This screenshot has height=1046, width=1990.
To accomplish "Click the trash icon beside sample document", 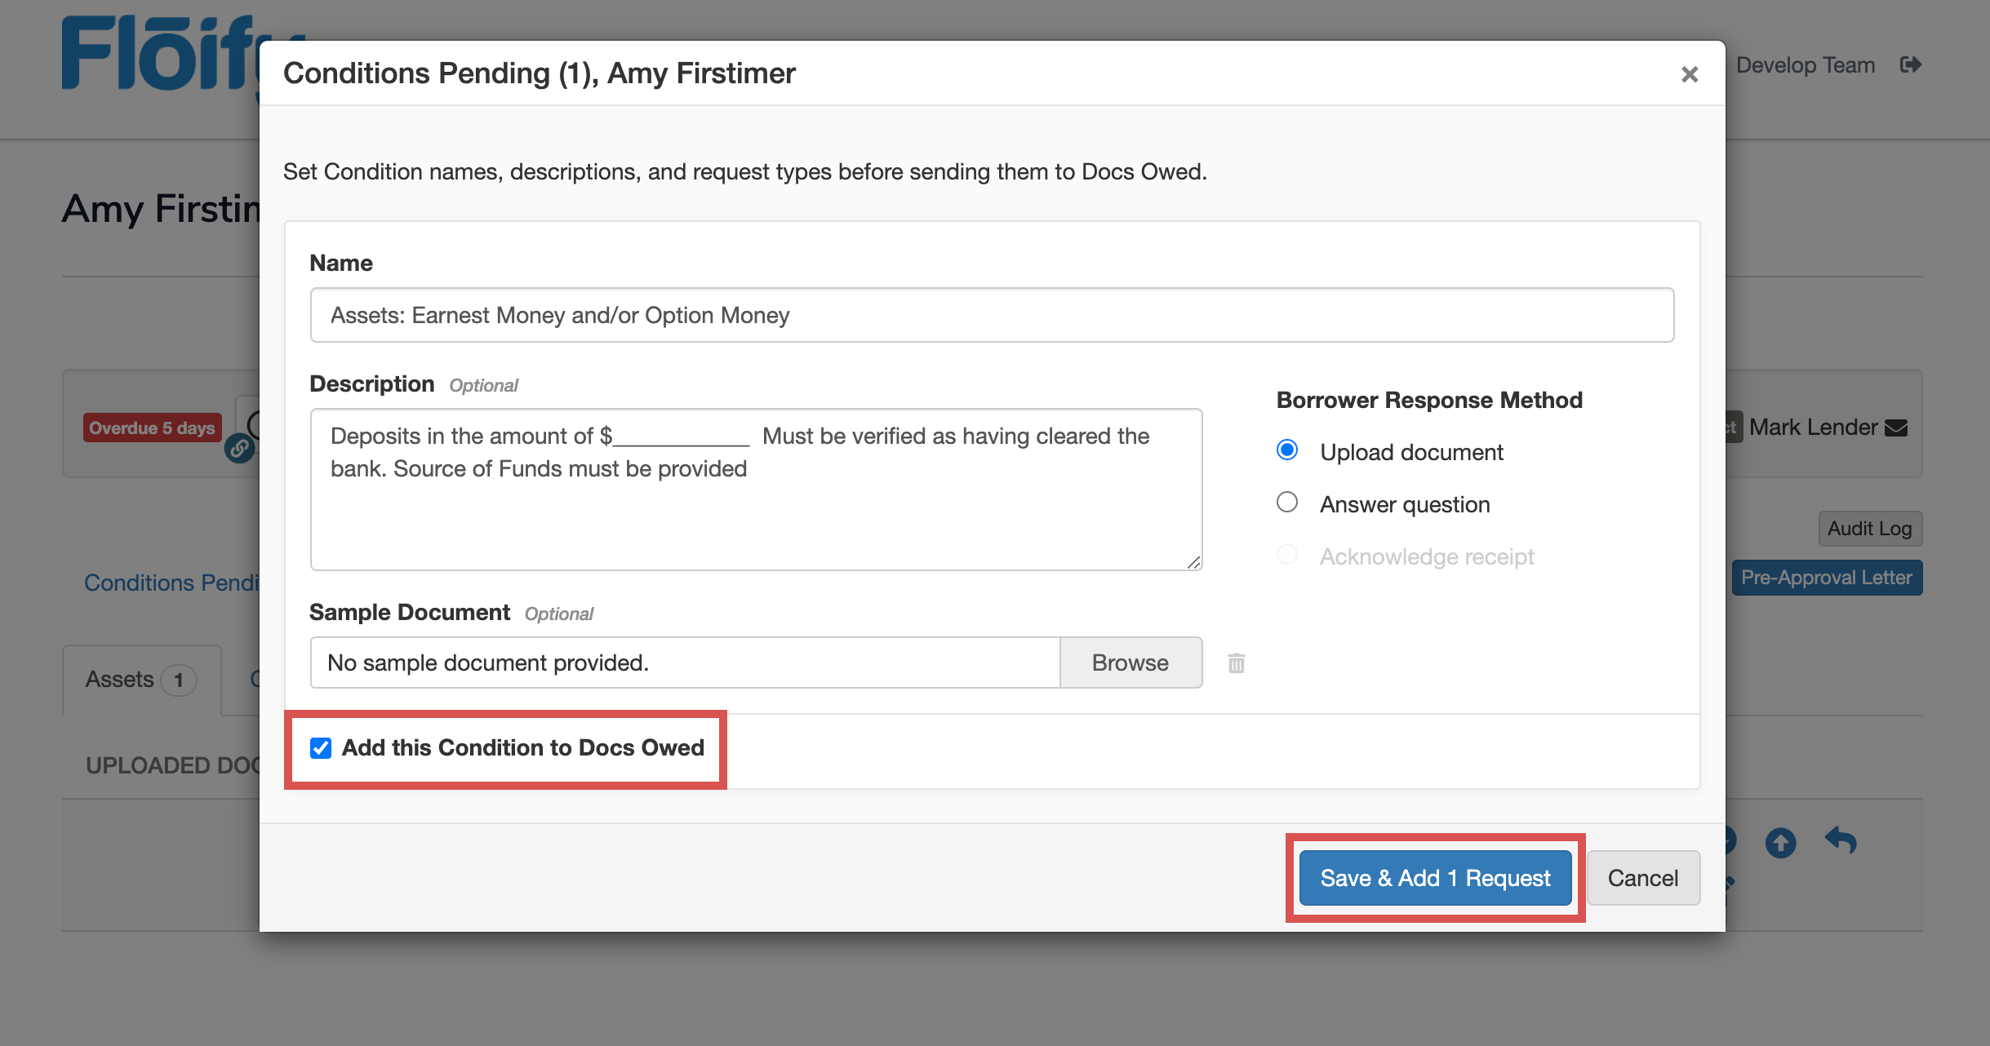I will 1236,663.
